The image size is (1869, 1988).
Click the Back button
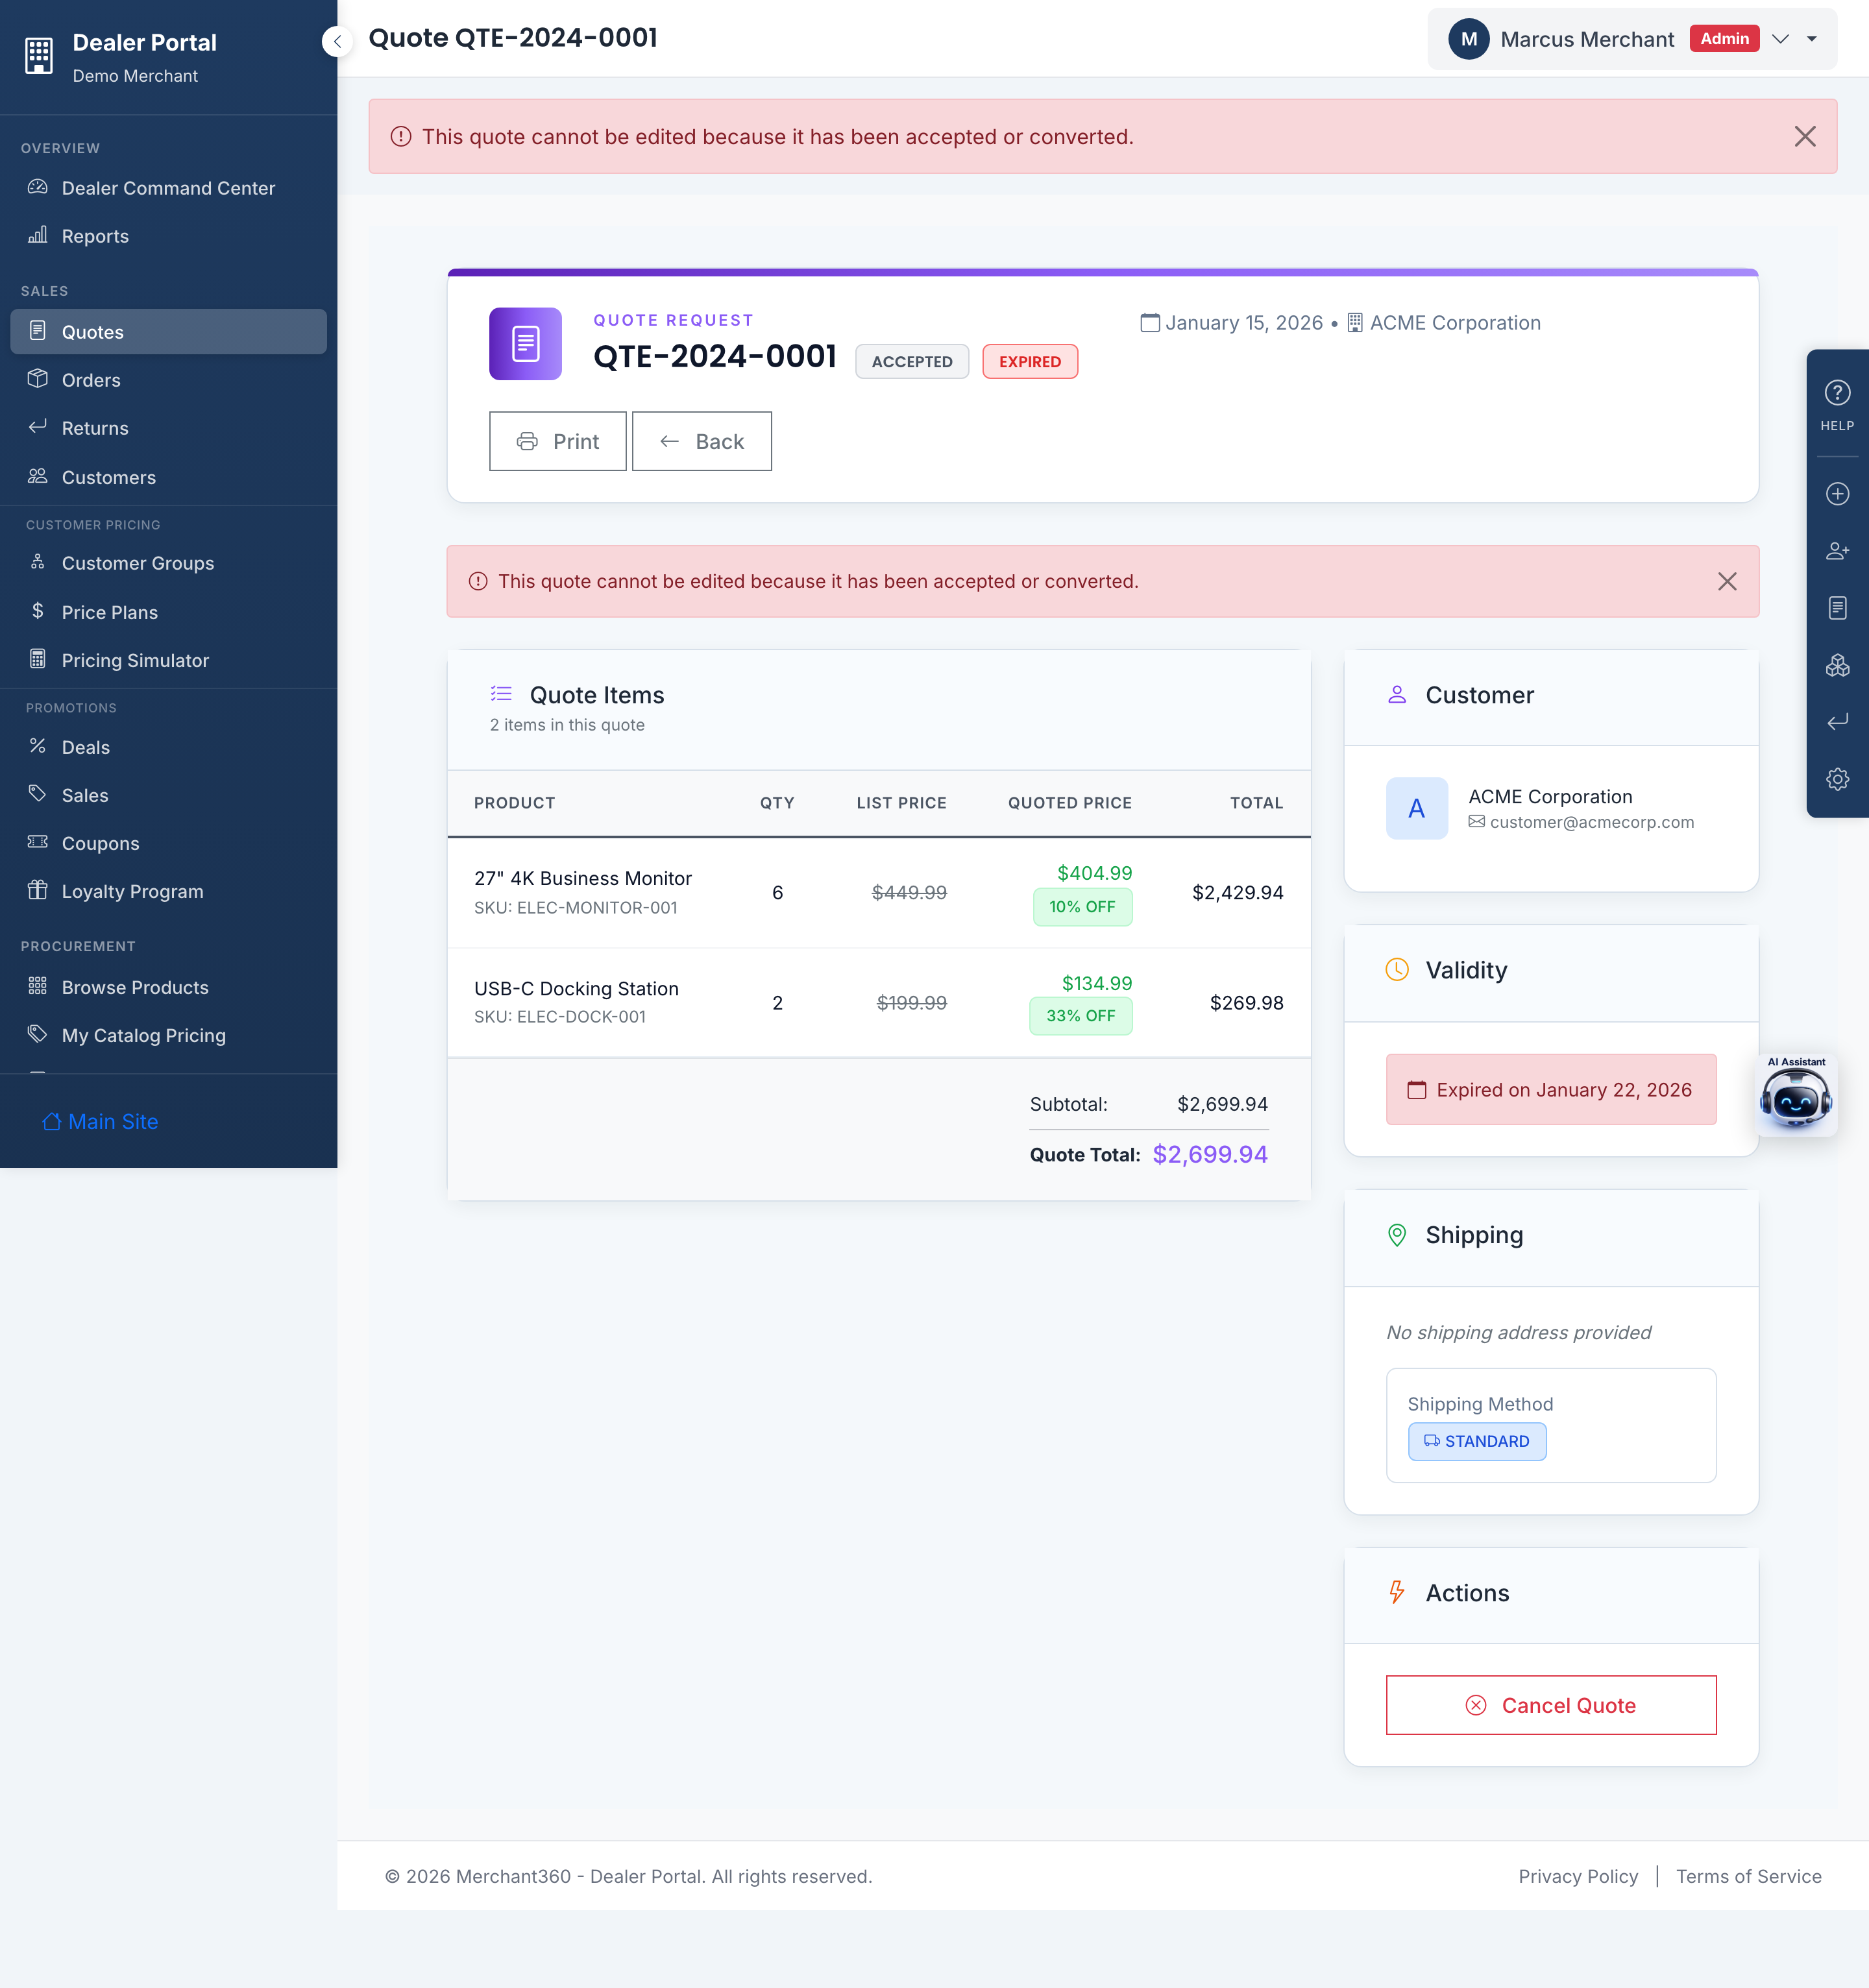[702, 441]
